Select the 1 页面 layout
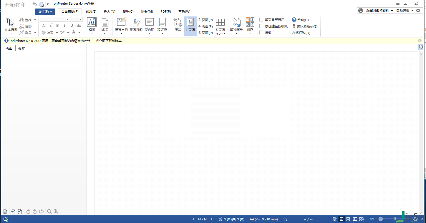The width and height of the screenshot is (426, 223). click(190, 26)
